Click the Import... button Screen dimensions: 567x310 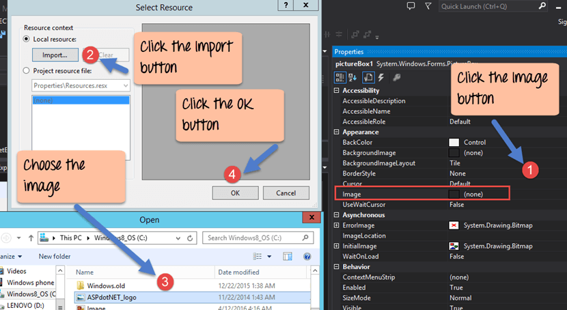coord(55,55)
